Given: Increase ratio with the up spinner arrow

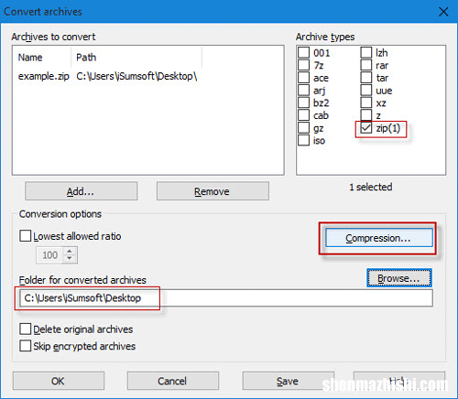Looking at the screenshot, I should pos(70,252).
